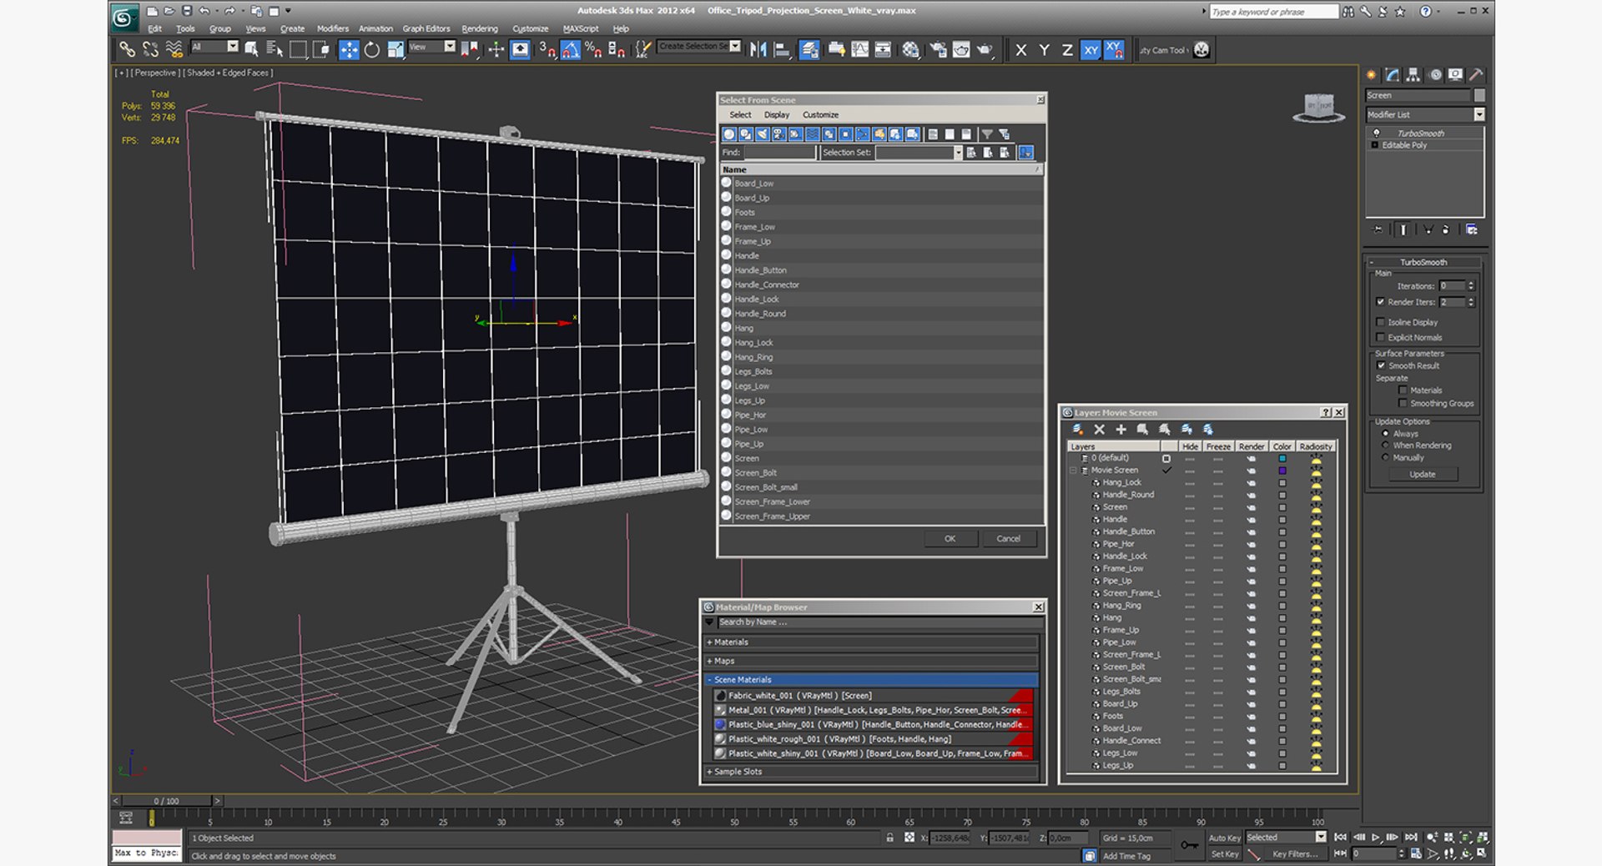Click the Movie Screen layer color swatch
The width and height of the screenshot is (1602, 866).
coord(1282,471)
